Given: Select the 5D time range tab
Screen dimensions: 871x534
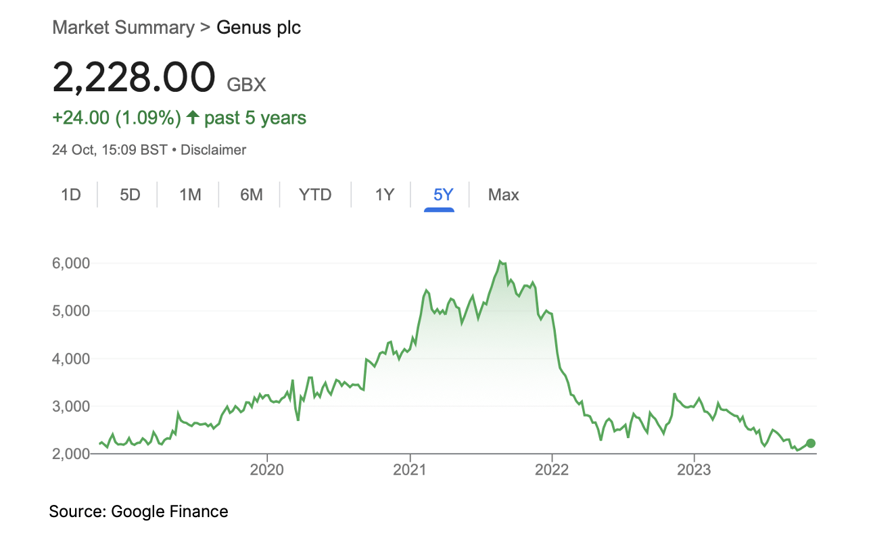Looking at the screenshot, I should (130, 195).
